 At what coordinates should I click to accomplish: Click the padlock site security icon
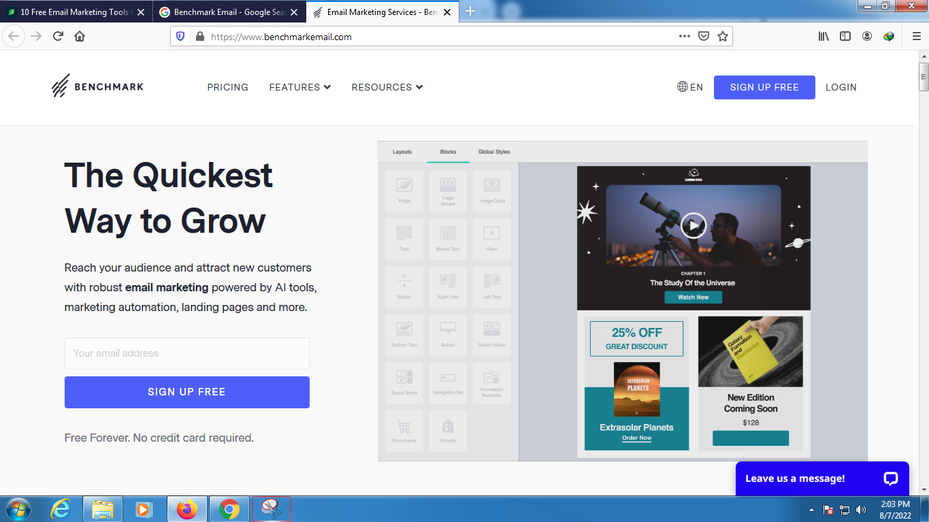tap(199, 37)
